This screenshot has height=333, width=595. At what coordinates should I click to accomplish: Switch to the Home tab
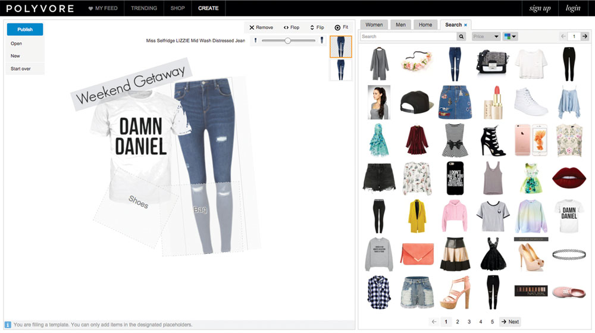pyautogui.click(x=425, y=24)
